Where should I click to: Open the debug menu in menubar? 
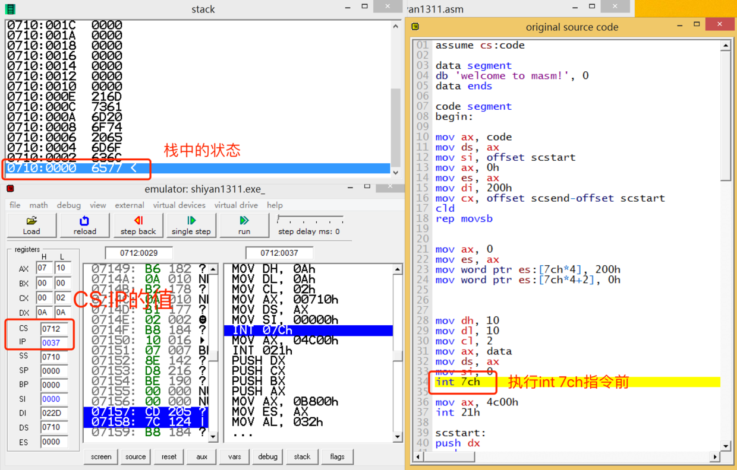click(x=69, y=205)
